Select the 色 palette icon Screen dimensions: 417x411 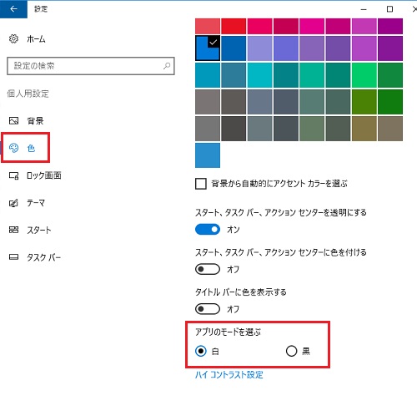(x=13, y=148)
